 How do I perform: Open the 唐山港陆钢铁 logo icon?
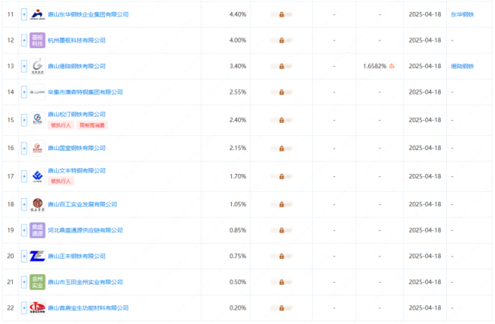click(x=37, y=66)
